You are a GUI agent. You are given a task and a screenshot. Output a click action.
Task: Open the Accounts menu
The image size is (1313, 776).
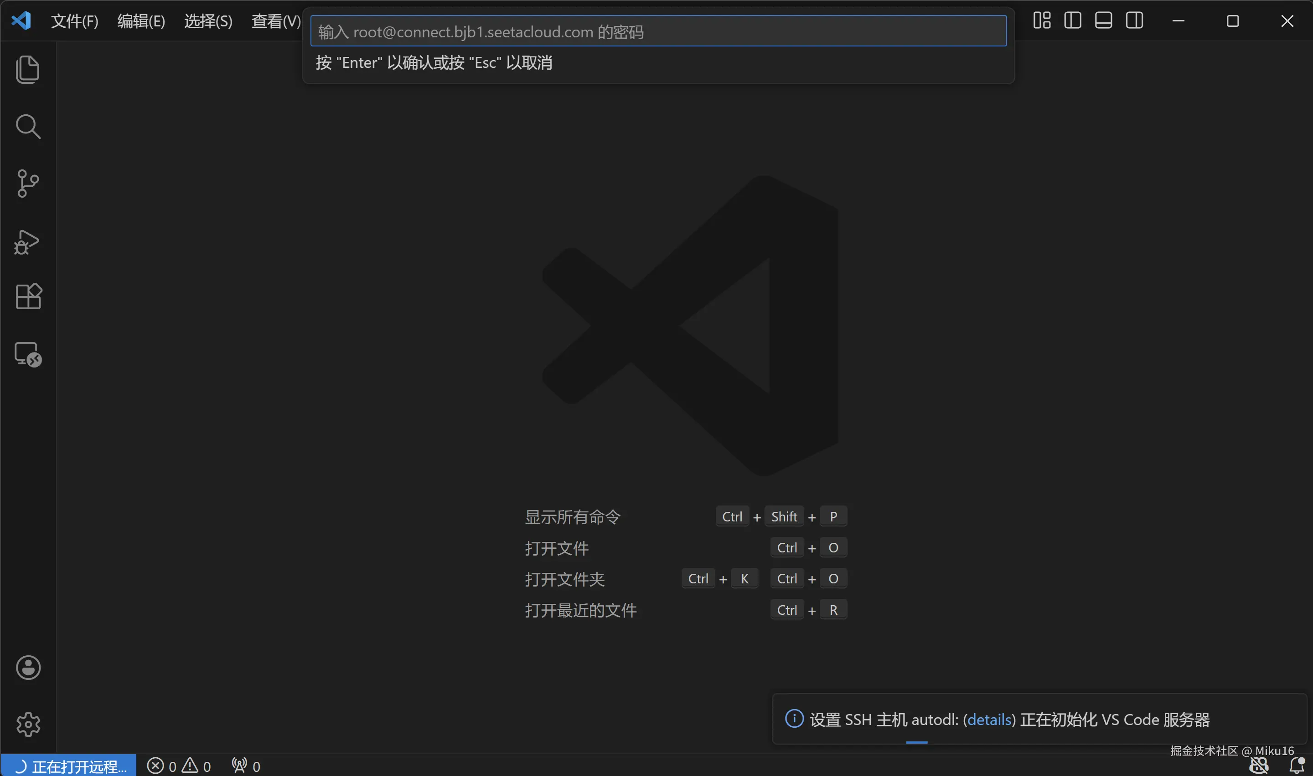tap(28, 667)
